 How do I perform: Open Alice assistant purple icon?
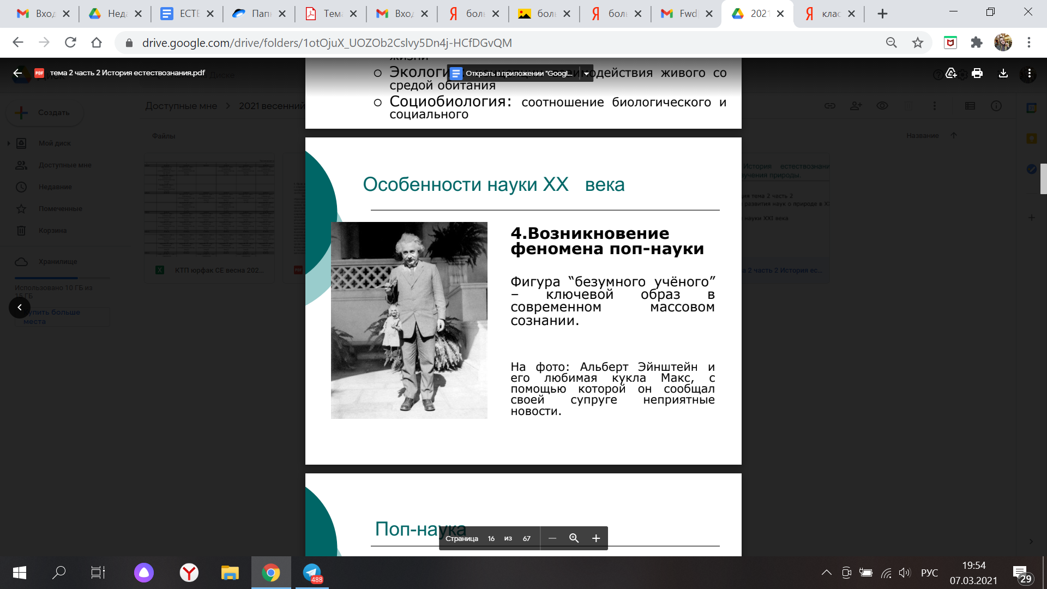click(144, 573)
